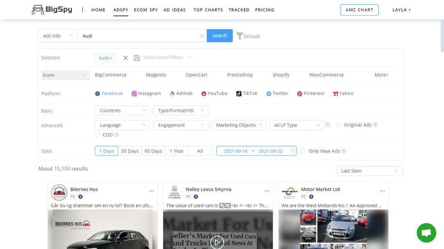Filter by Twitter platform
The height and width of the screenshot is (249, 444).
[x=277, y=94]
